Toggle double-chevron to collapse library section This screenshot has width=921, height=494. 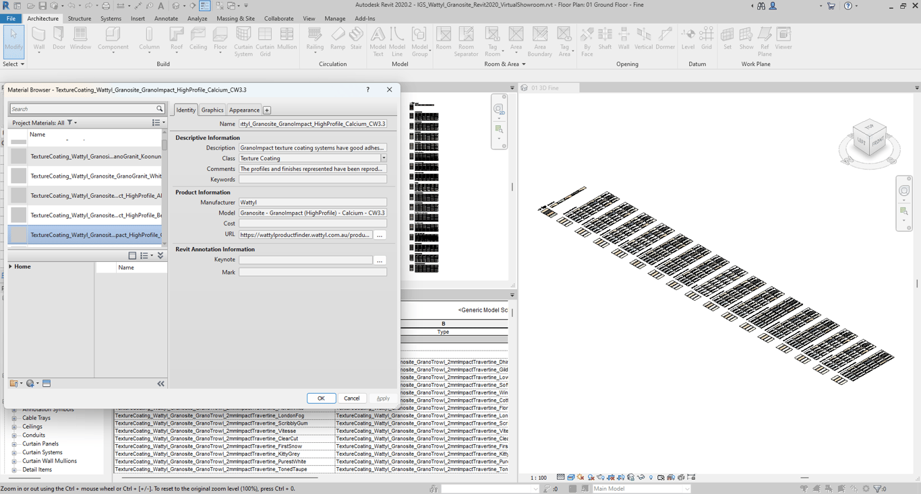click(x=160, y=256)
